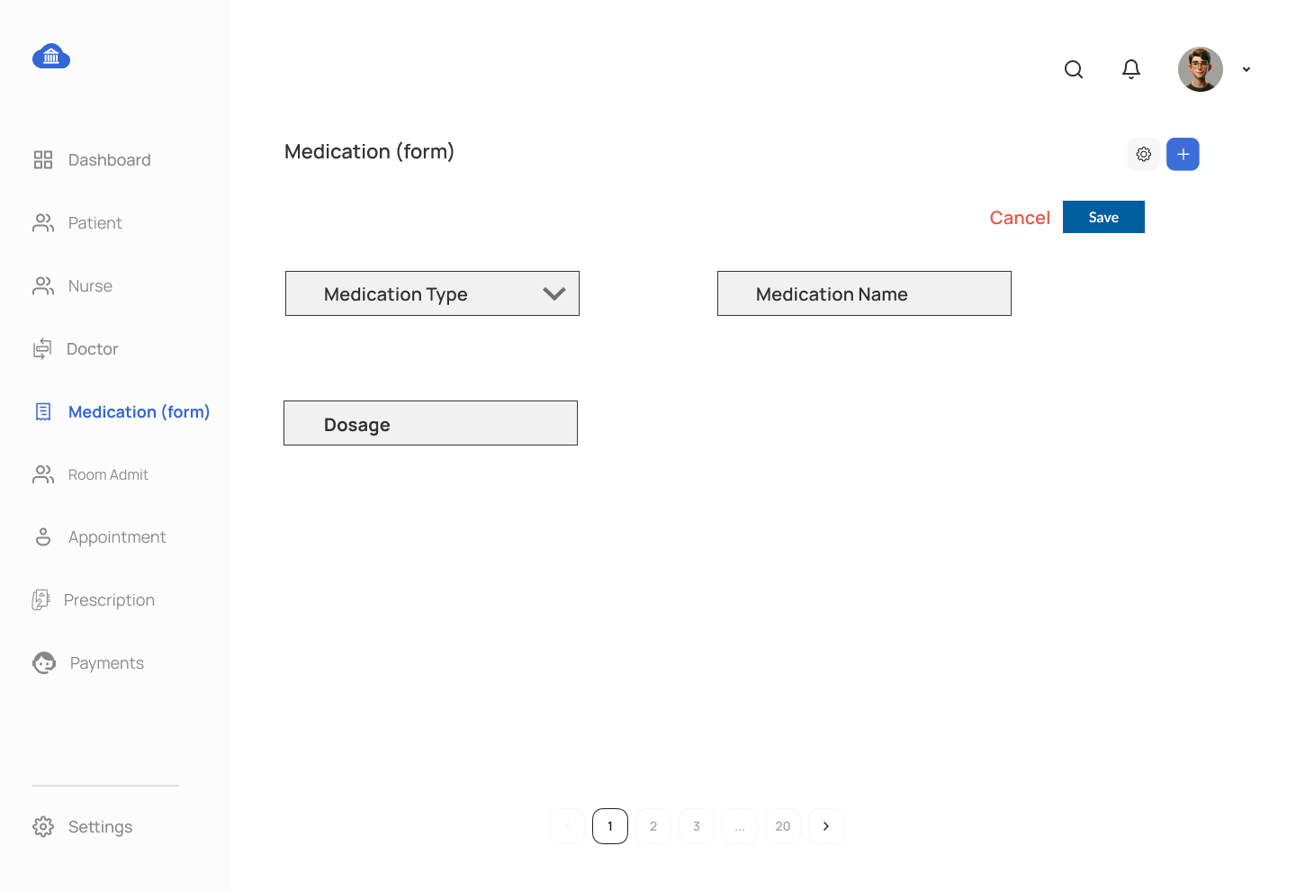The width and height of the screenshot is (1296, 891).
Task: Click the Dashboard grid icon
Action: tap(43, 160)
